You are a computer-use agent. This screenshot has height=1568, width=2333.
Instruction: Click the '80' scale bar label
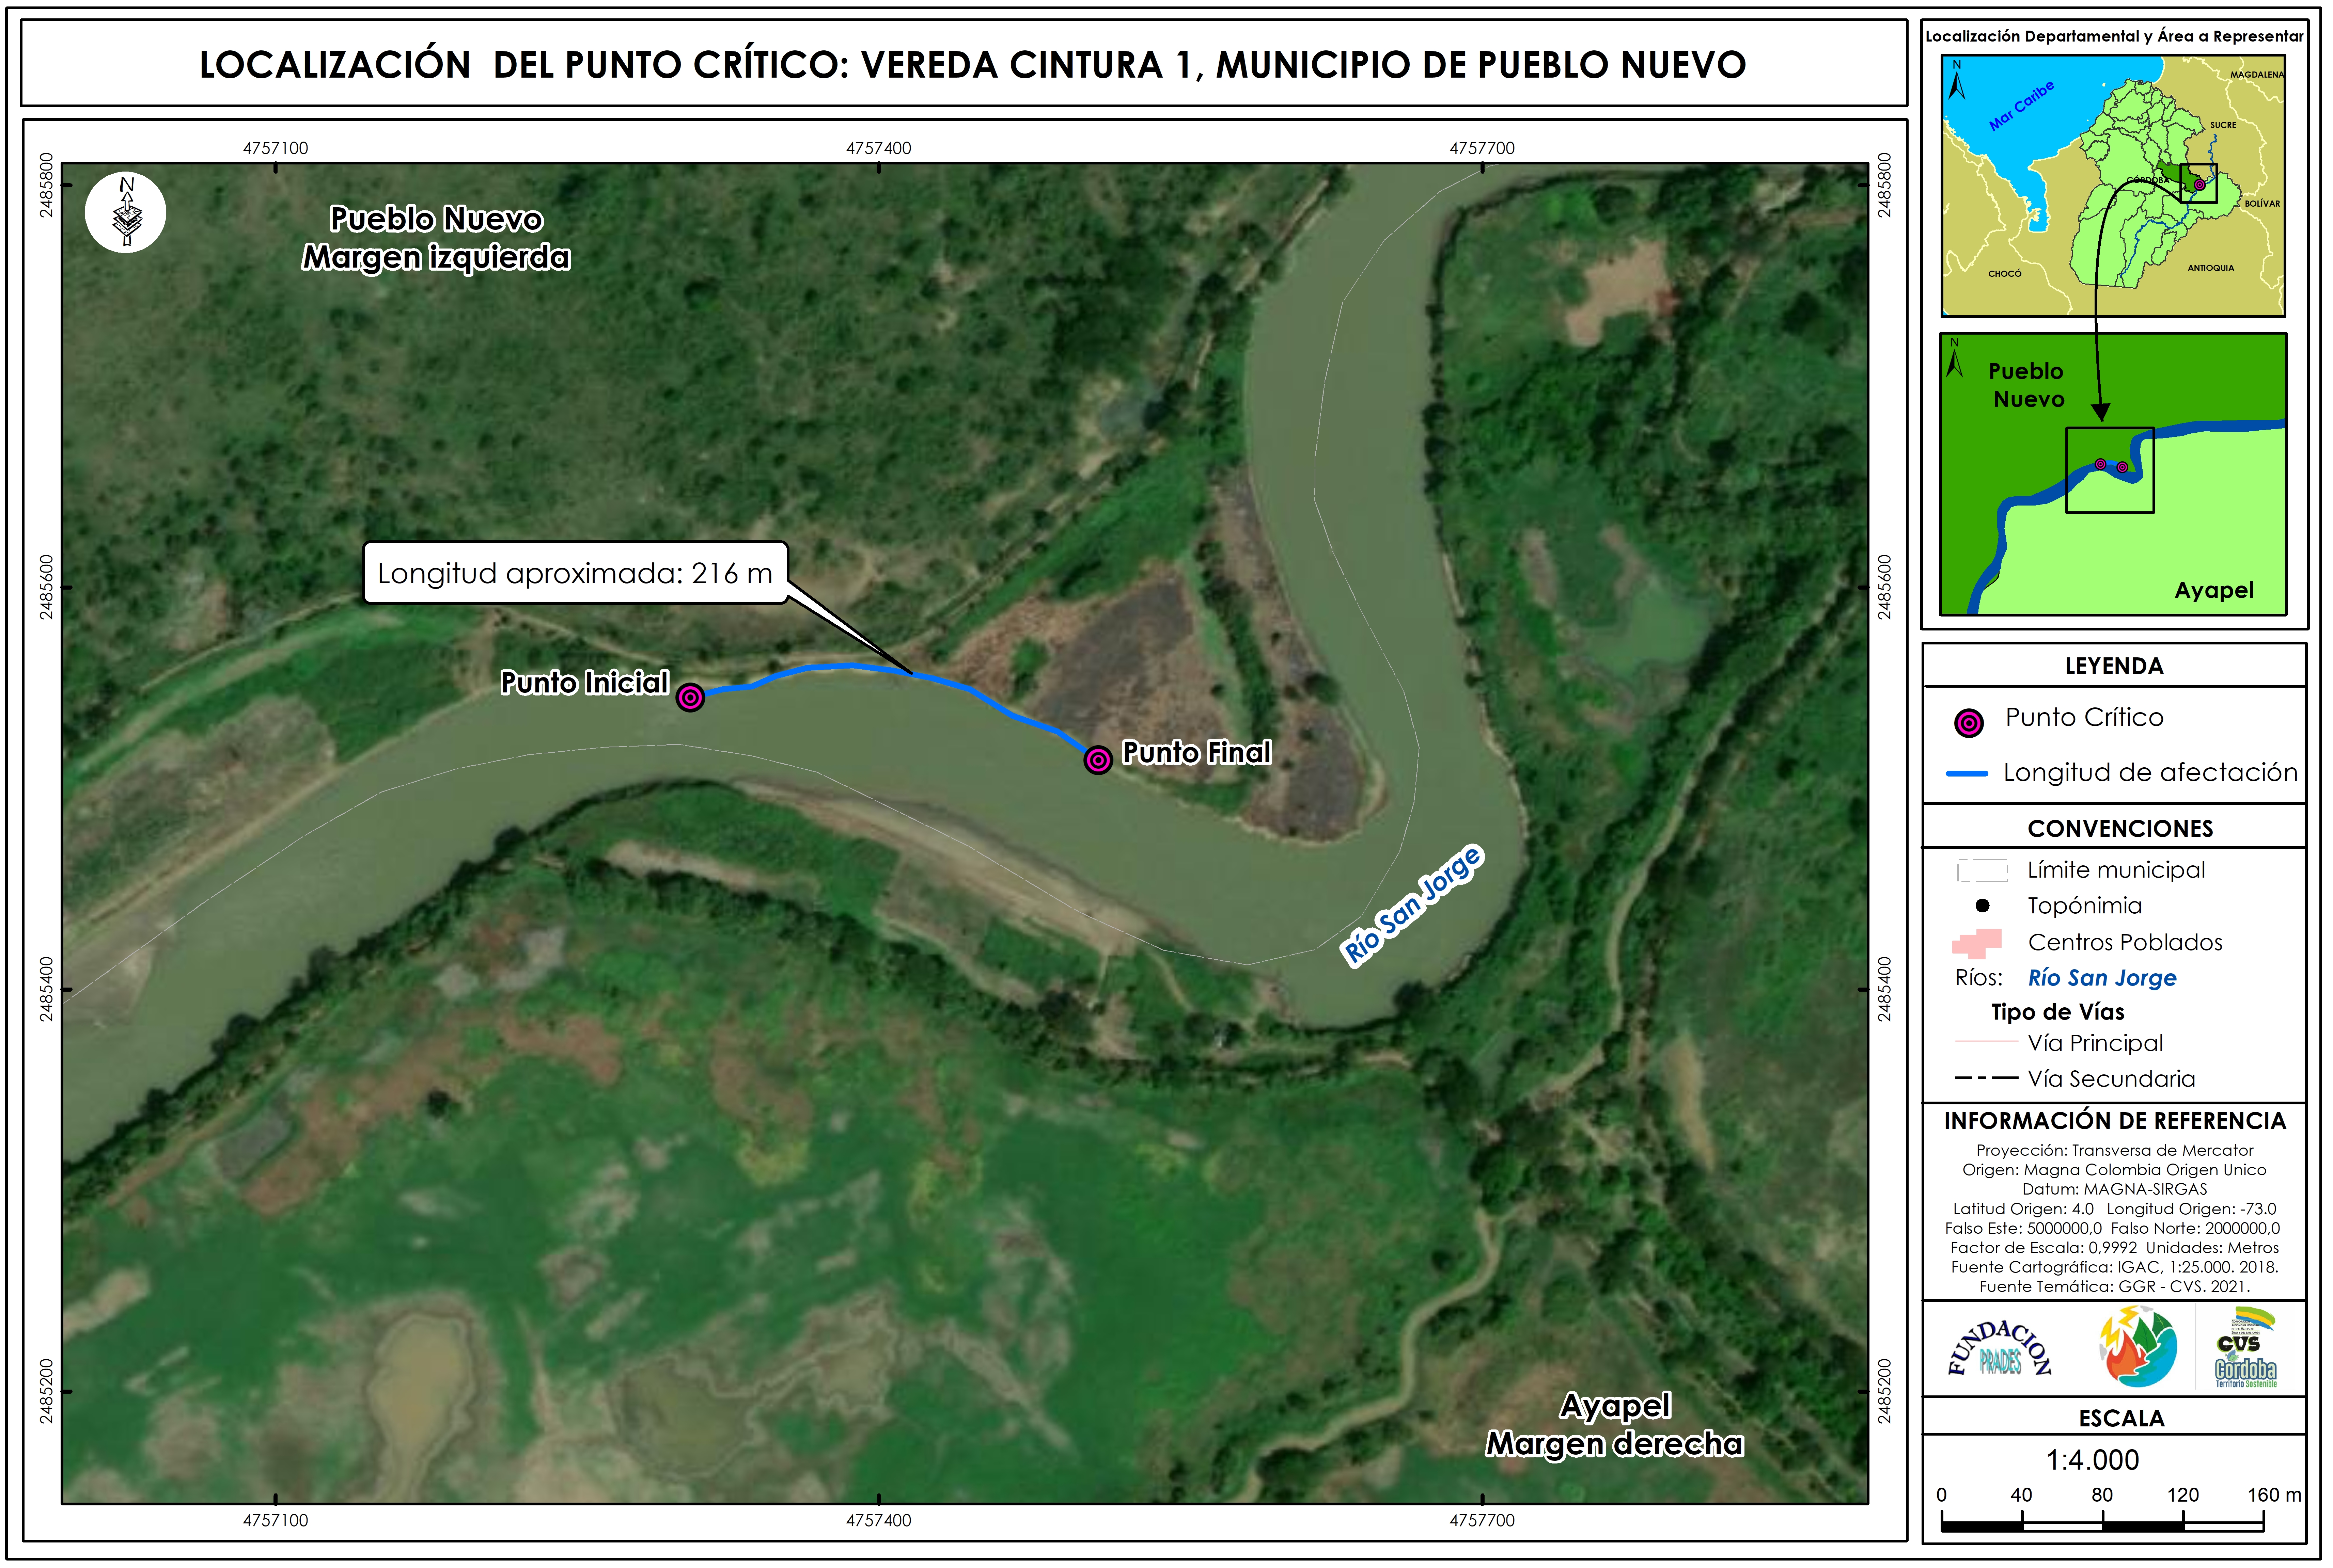2102,1495
